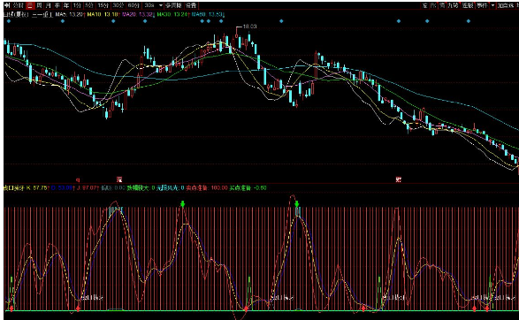Click the 九转 indicator button

[x=454, y=5]
